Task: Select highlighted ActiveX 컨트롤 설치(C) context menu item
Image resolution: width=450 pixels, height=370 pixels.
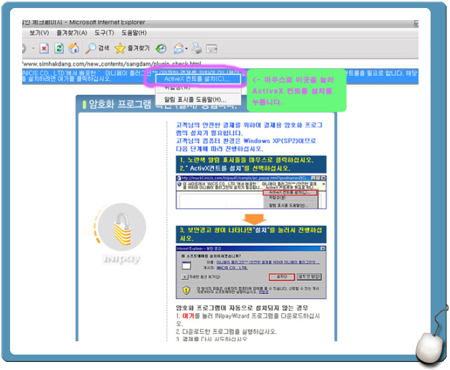Action: (196, 78)
